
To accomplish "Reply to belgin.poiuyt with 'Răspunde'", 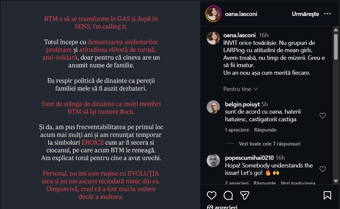I will (x=265, y=130).
